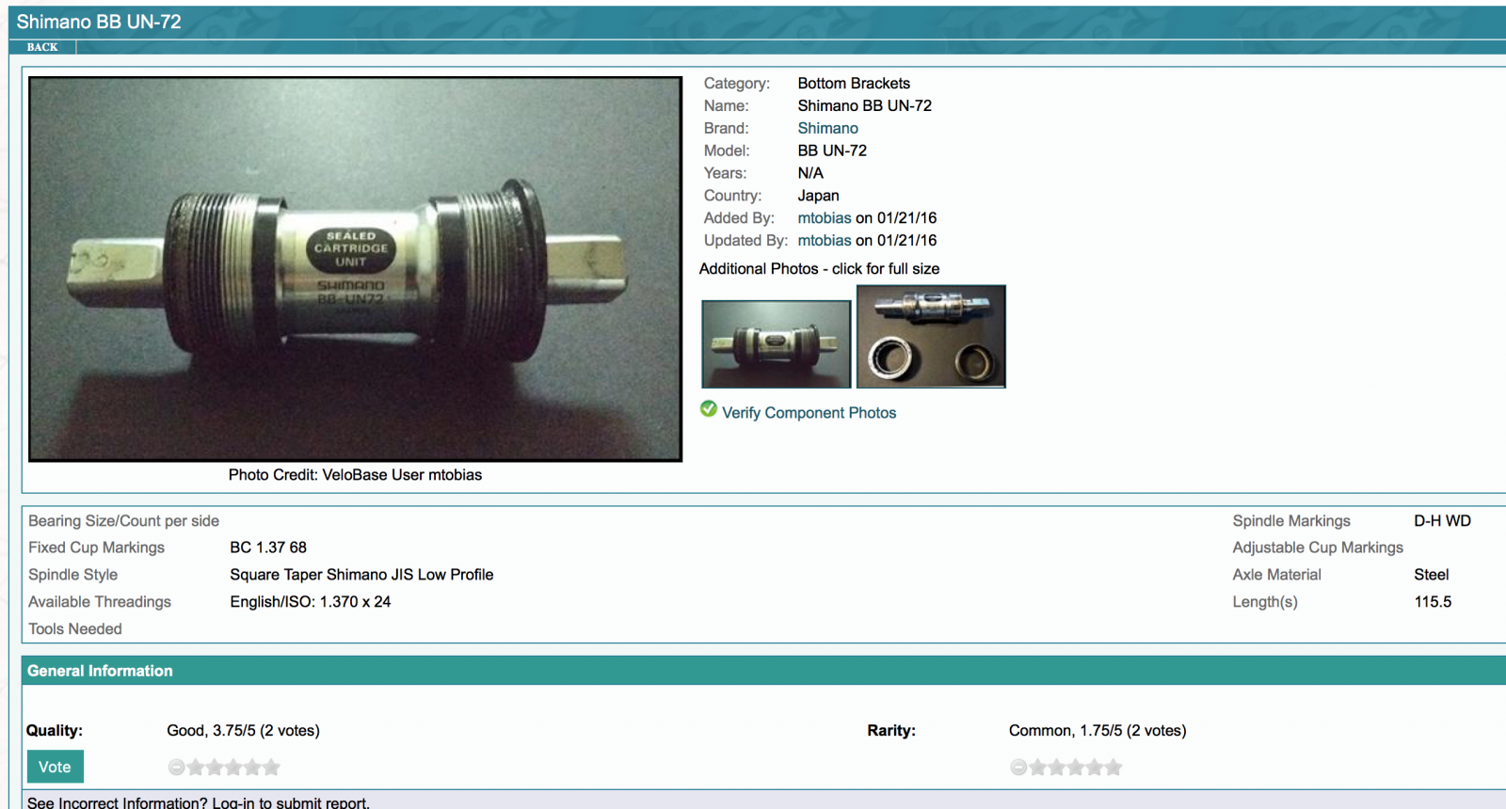This screenshot has height=809, width=1506.
Task: Open mtobias profile in Added By row
Action: click(825, 218)
